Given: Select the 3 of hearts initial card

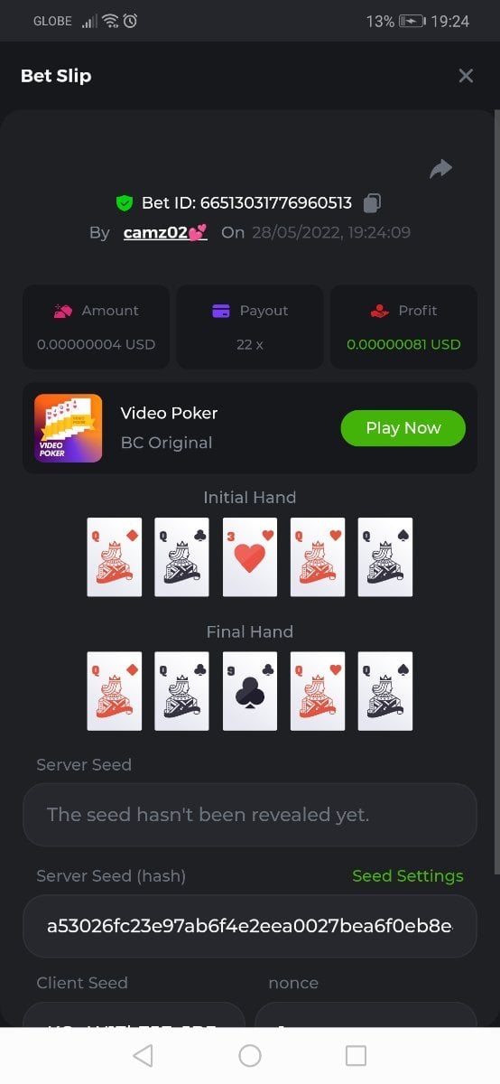Looking at the screenshot, I should (250, 556).
